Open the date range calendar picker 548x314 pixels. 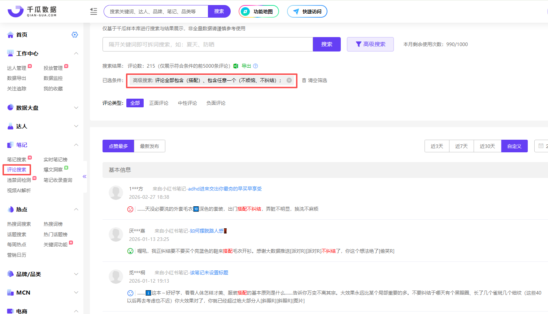[541, 146]
